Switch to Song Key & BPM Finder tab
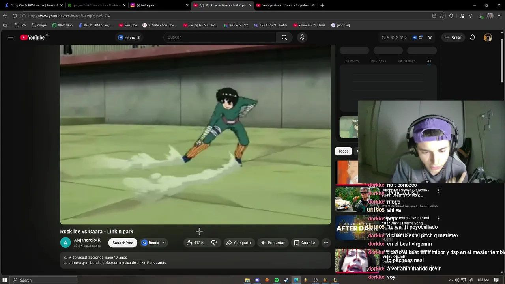Viewport: 505px width, 284px height. [34, 5]
